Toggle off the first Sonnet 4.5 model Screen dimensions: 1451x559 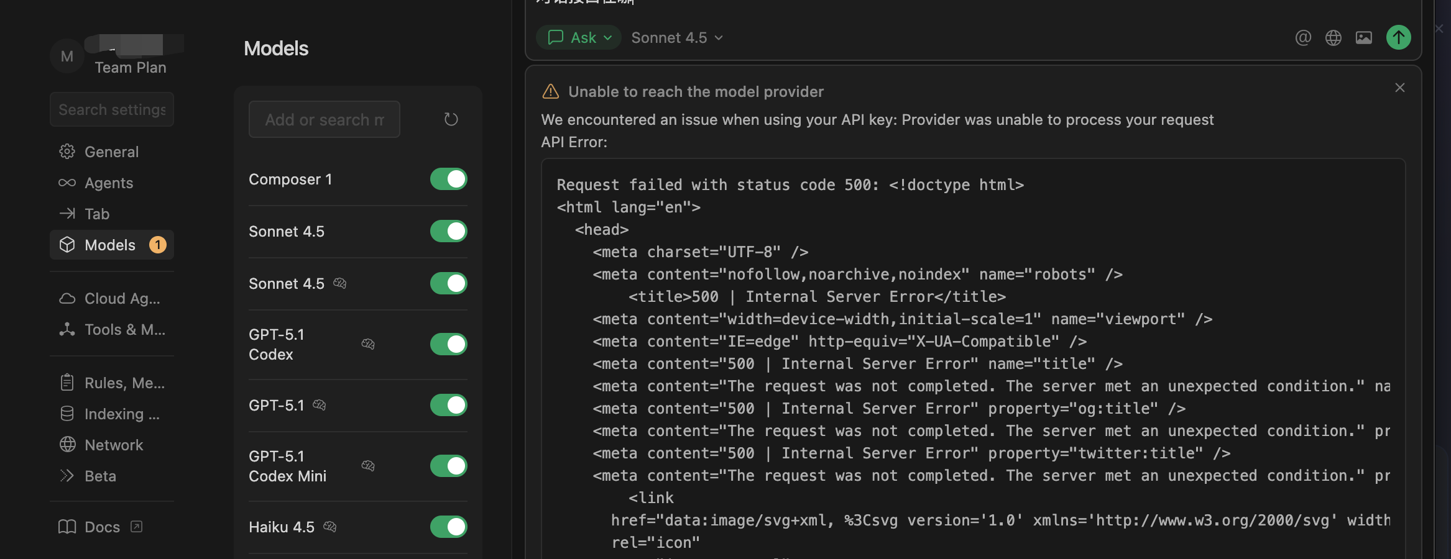click(x=449, y=231)
